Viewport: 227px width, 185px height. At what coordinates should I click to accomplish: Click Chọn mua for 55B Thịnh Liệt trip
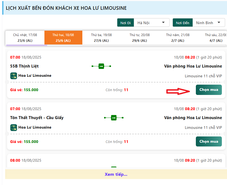[209, 90]
